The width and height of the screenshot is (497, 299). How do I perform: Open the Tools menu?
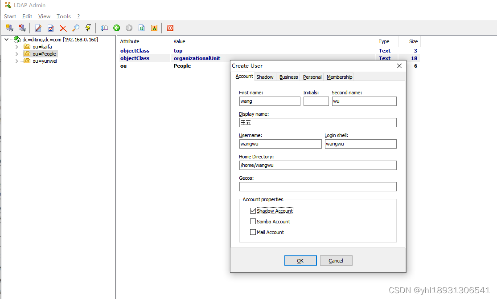(x=63, y=16)
